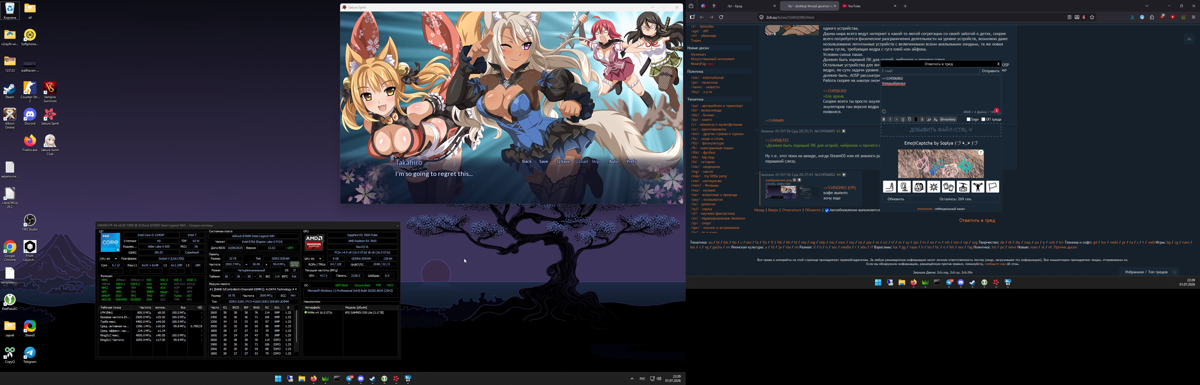Switch to the YouTube browser tab
This screenshot has height=385, width=1200.
869,6
